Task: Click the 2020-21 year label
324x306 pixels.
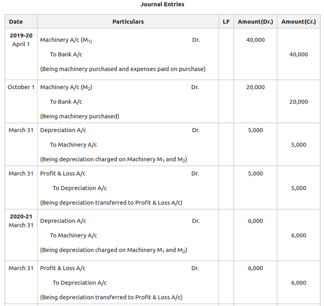Action: [21, 216]
